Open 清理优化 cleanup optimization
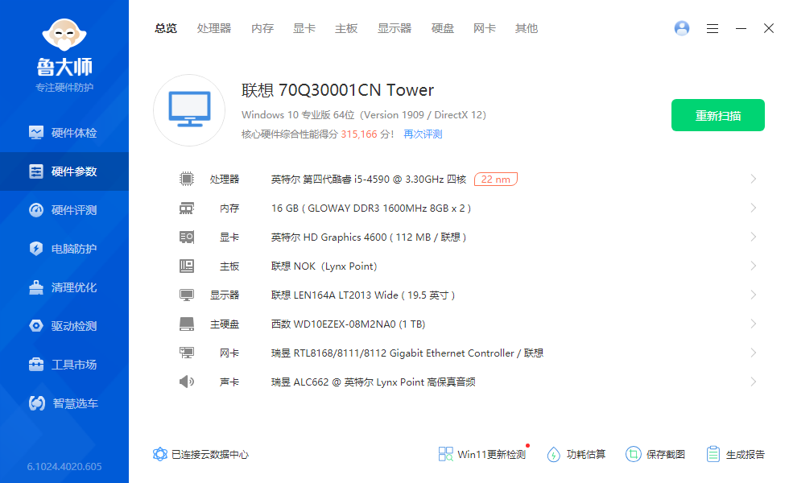This screenshot has height=483, width=789. [64, 288]
